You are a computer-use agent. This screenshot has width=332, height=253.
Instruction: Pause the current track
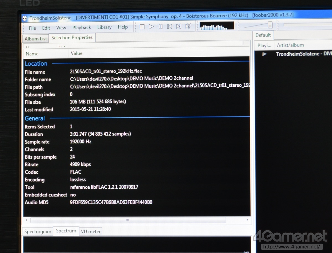160,27
